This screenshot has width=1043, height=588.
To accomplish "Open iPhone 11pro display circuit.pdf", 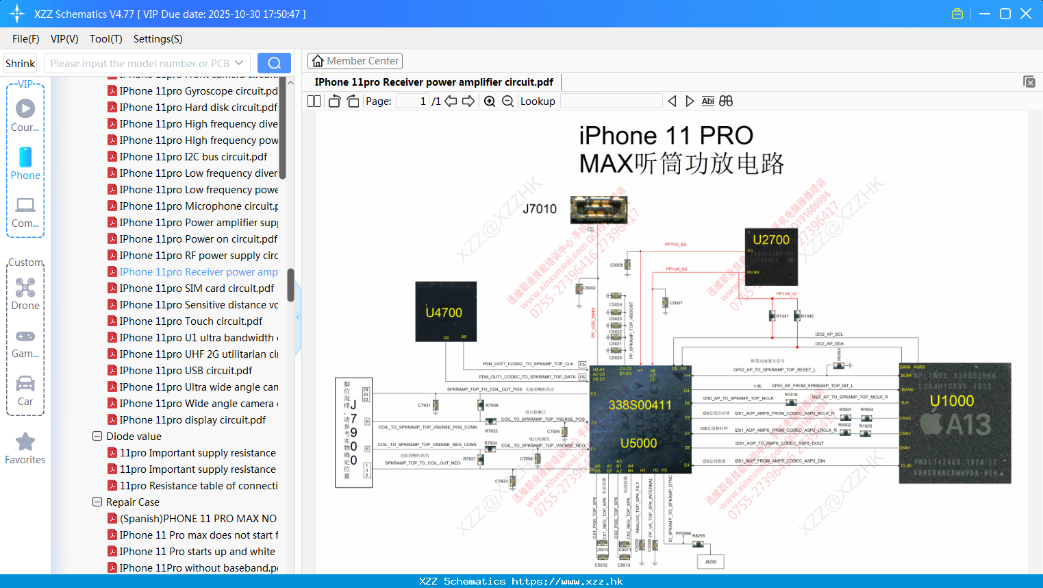I will [x=187, y=419].
